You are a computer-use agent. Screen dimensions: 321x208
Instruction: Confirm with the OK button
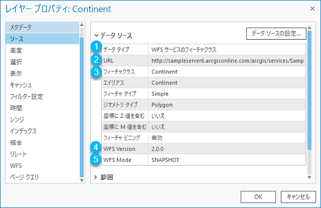pos(258,197)
